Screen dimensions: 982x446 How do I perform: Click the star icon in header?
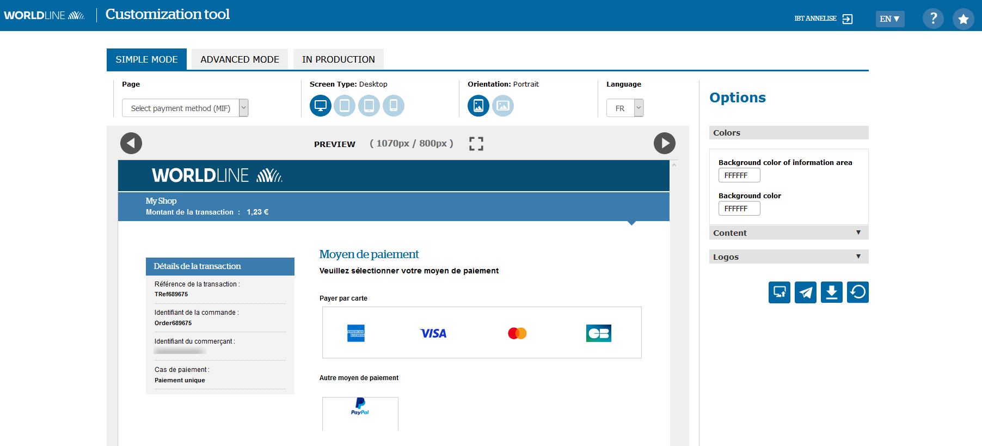tap(963, 19)
